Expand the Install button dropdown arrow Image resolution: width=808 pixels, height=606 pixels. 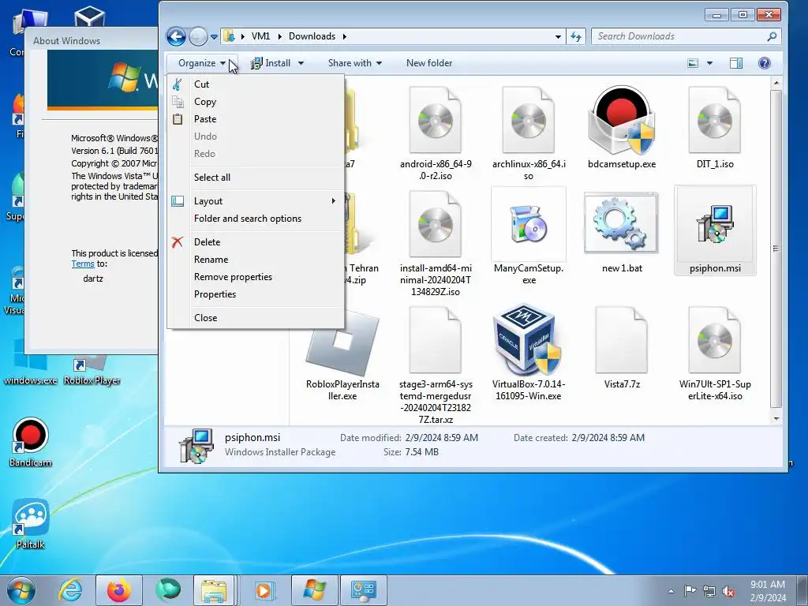(301, 63)
